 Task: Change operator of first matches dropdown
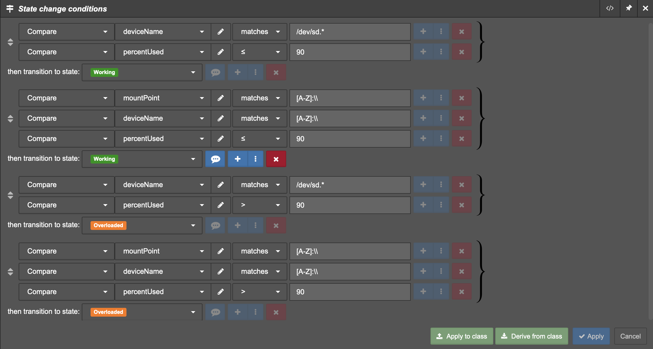coord(260,32)
